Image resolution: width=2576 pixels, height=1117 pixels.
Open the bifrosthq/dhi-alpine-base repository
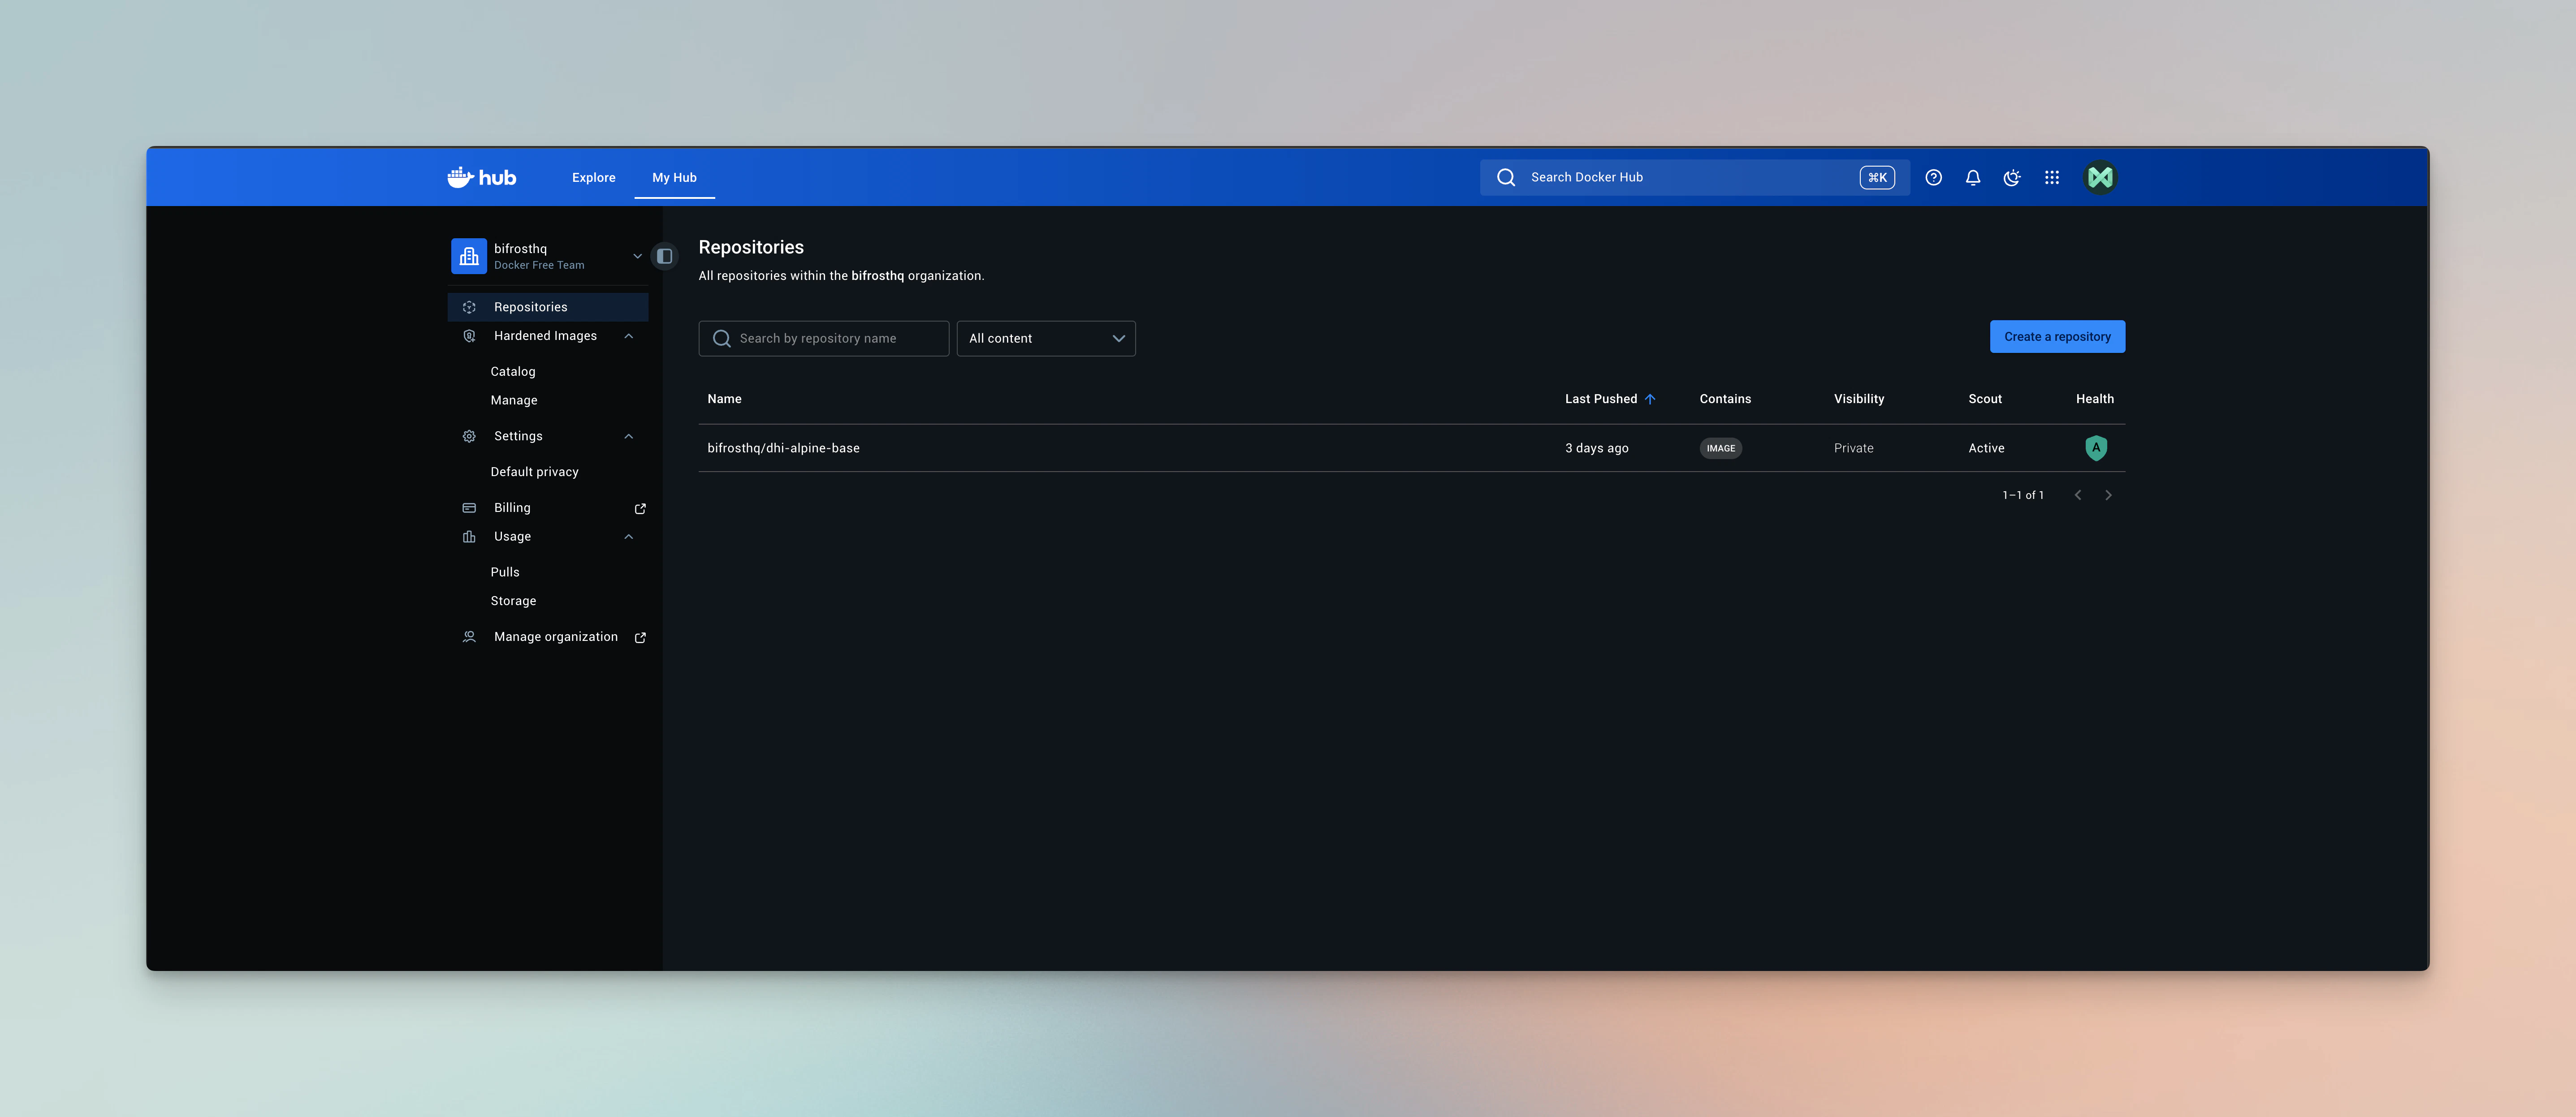click(784, 447)
